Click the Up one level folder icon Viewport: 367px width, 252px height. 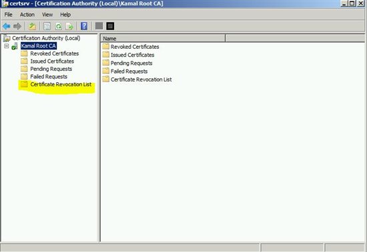click(x=32, y=26)
